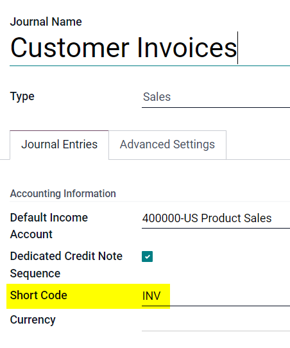
Task: Click into the Short Code field INV
Action: click(216, 296)
